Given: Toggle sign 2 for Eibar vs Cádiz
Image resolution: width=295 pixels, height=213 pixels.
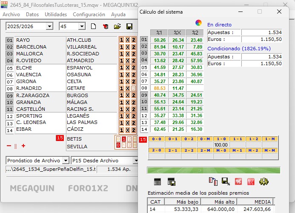Looking at the screenshot, I should (133, 130).
